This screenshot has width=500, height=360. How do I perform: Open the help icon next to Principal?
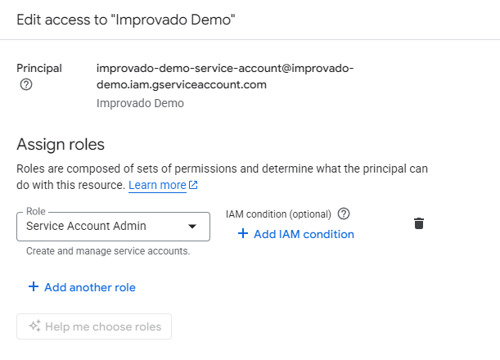click(26, 84)
